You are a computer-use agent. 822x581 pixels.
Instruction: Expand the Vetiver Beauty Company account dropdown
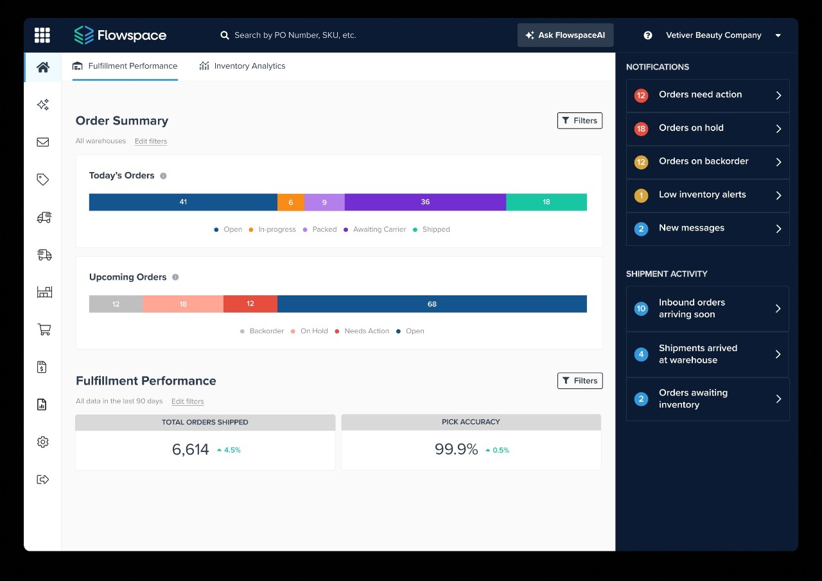tap(778, 35)
